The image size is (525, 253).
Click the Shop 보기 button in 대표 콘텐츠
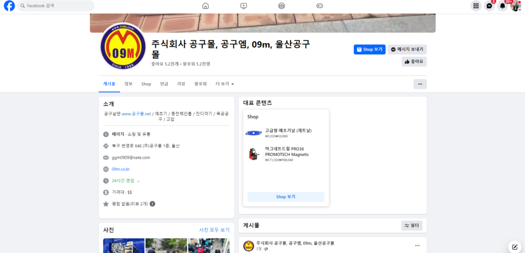286,197
